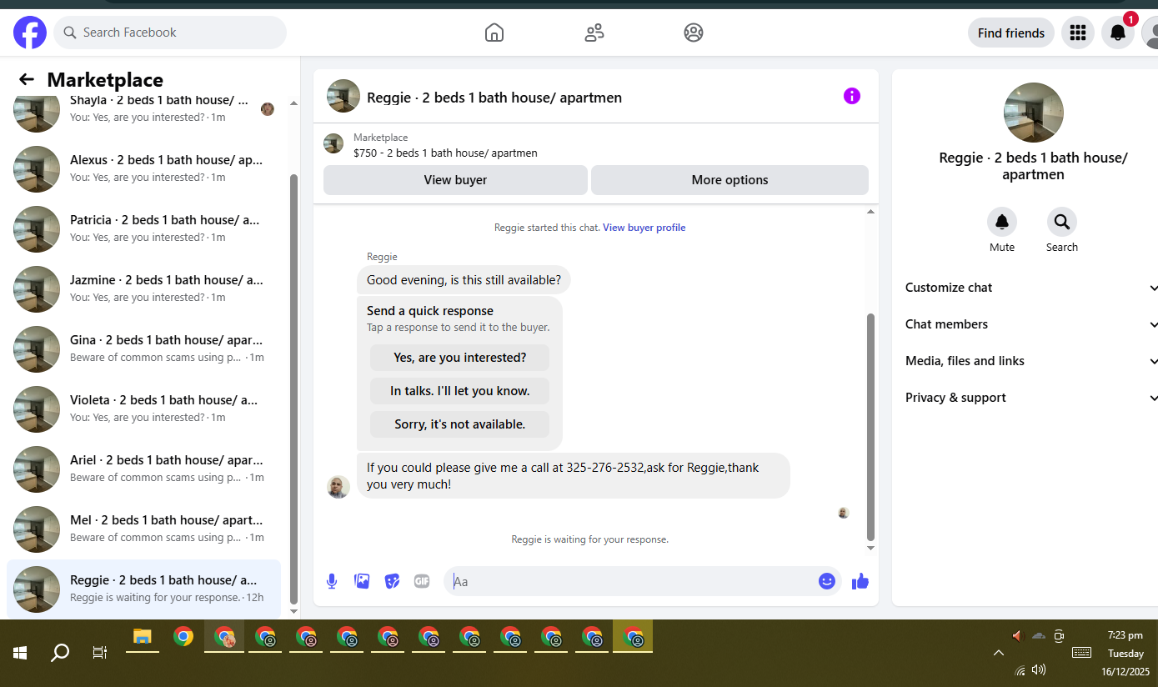The width and height of the screenshot is (1158, 687).
Task: Mute this chat with the bell icon
Action: tap(1002, 222)
